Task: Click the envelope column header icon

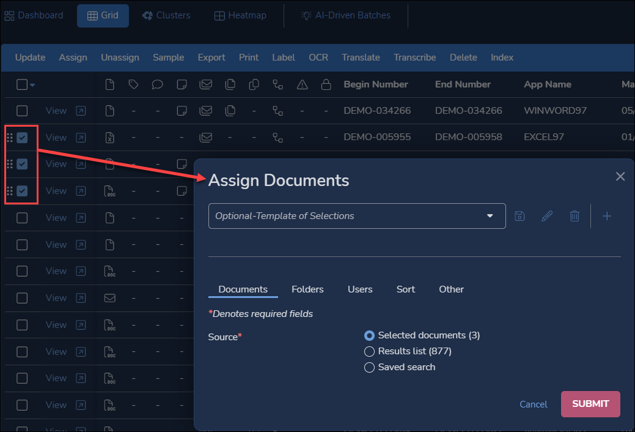Action: point(205,84)
